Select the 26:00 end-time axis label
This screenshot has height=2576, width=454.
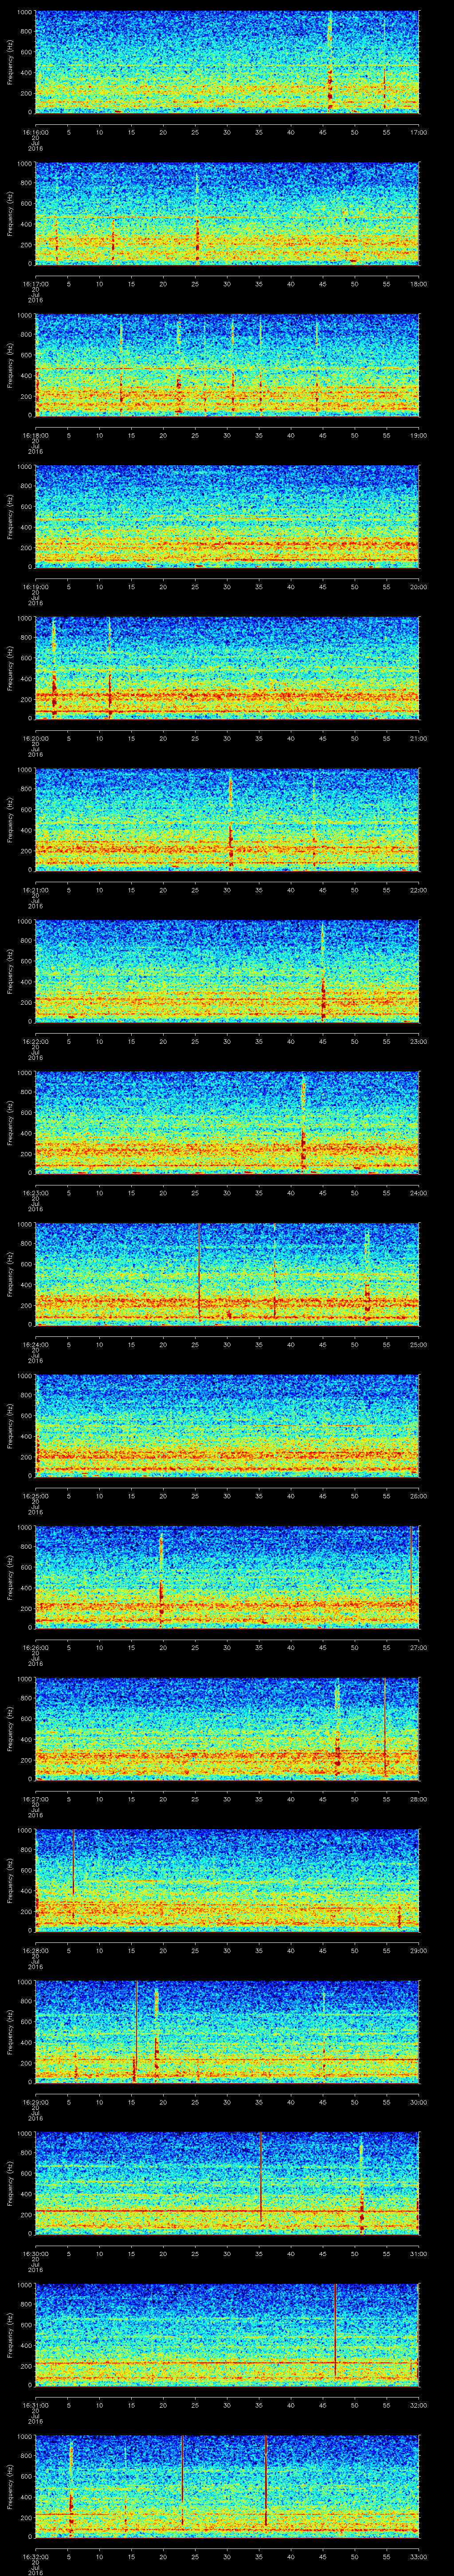coord(419,1496)
